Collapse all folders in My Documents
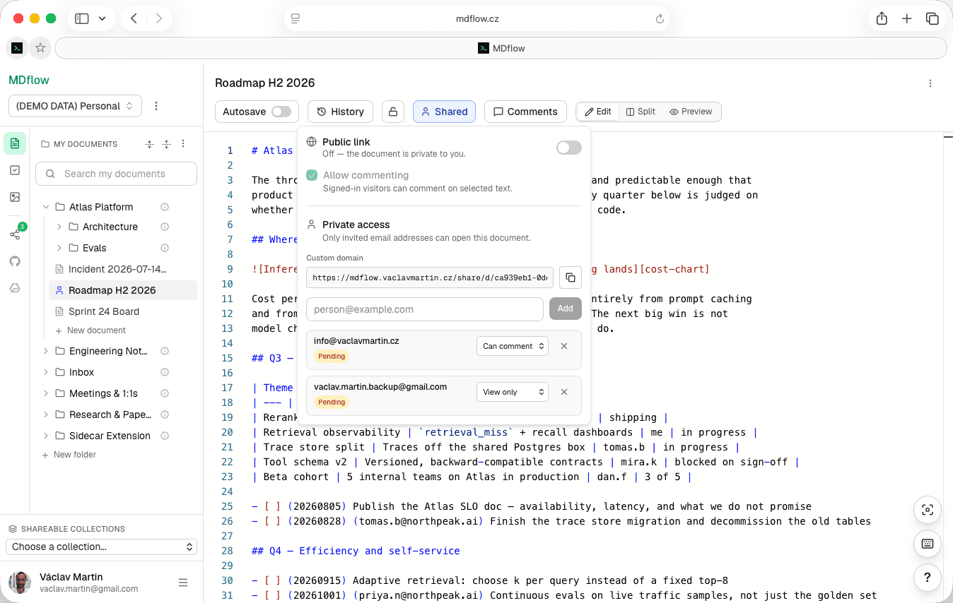The width and height of the screenshot is (953, 603). (x=149, y=144)
